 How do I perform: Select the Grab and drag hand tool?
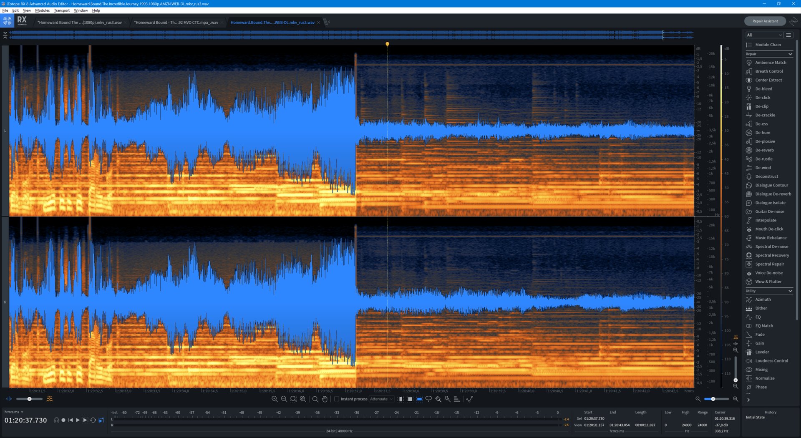pos(325,399)
